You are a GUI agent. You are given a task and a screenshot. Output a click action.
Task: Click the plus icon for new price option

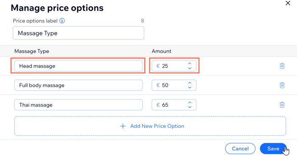(x=123, y=126)
